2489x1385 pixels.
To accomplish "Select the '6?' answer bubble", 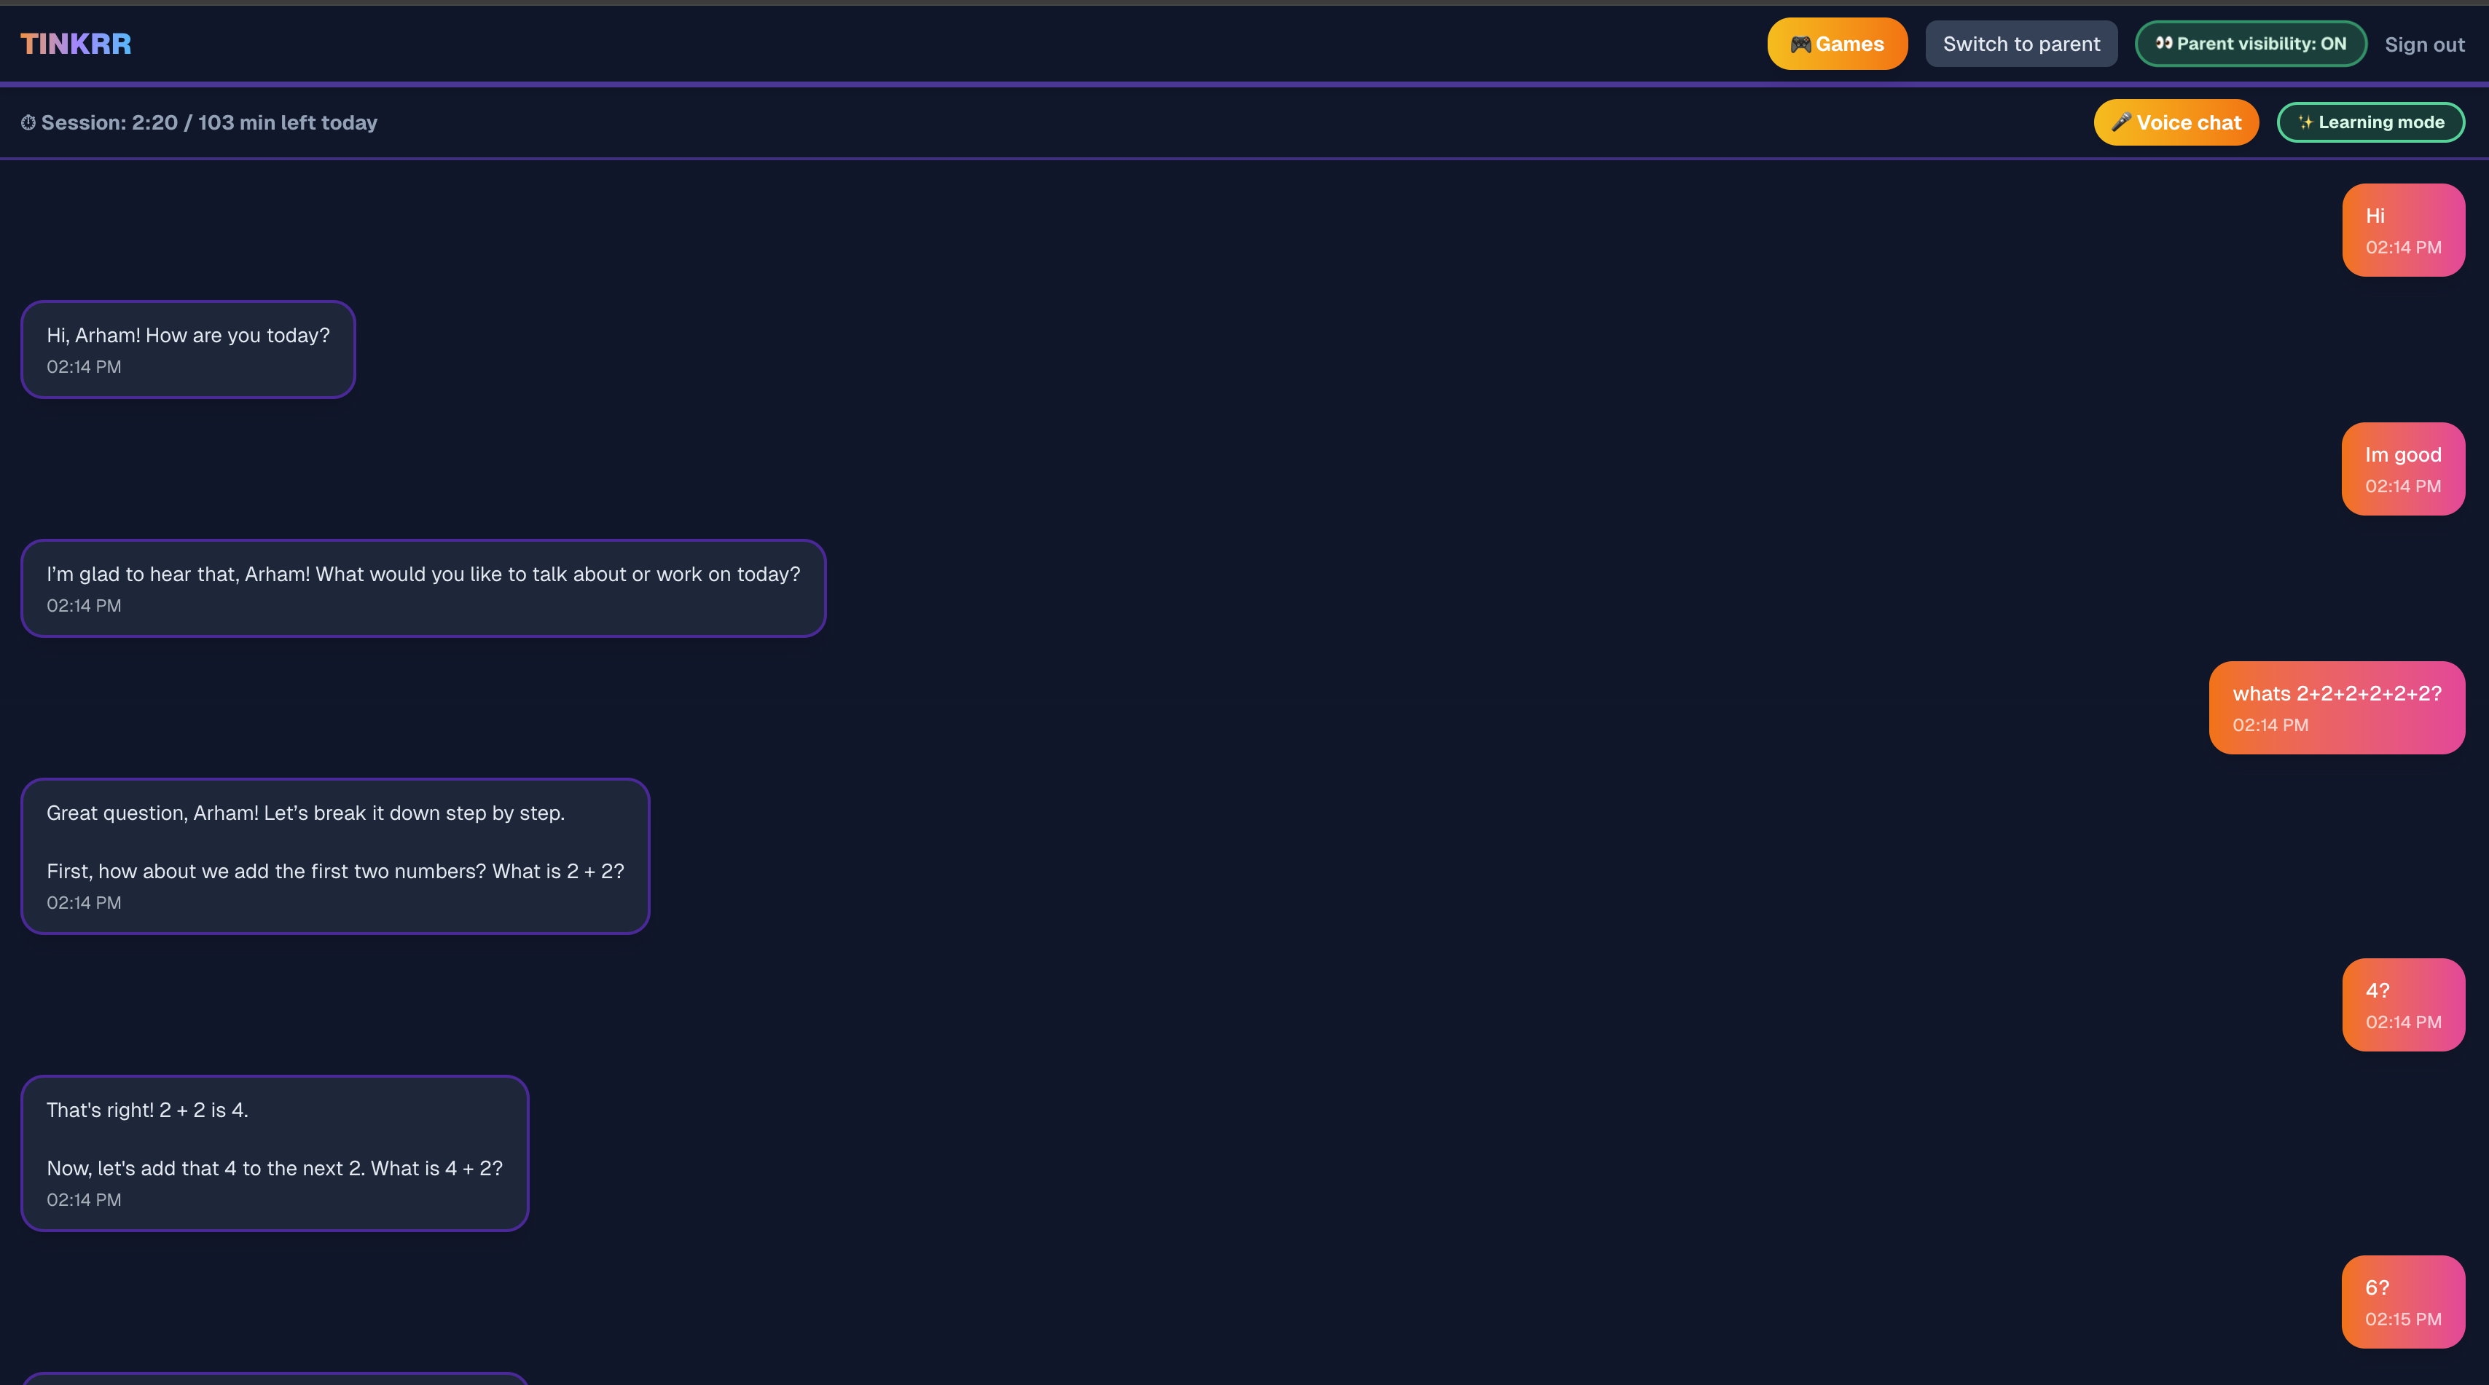I will [2403, 1301].
